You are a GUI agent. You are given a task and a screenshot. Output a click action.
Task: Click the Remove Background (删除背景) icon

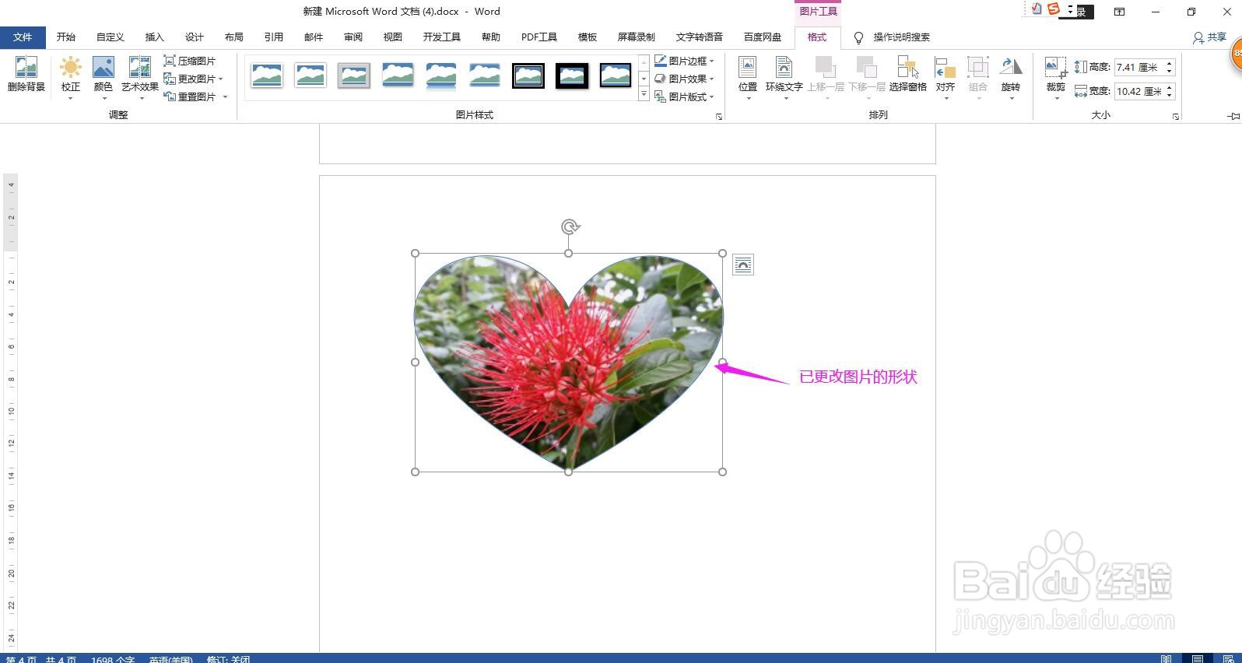tap(26, 75)
